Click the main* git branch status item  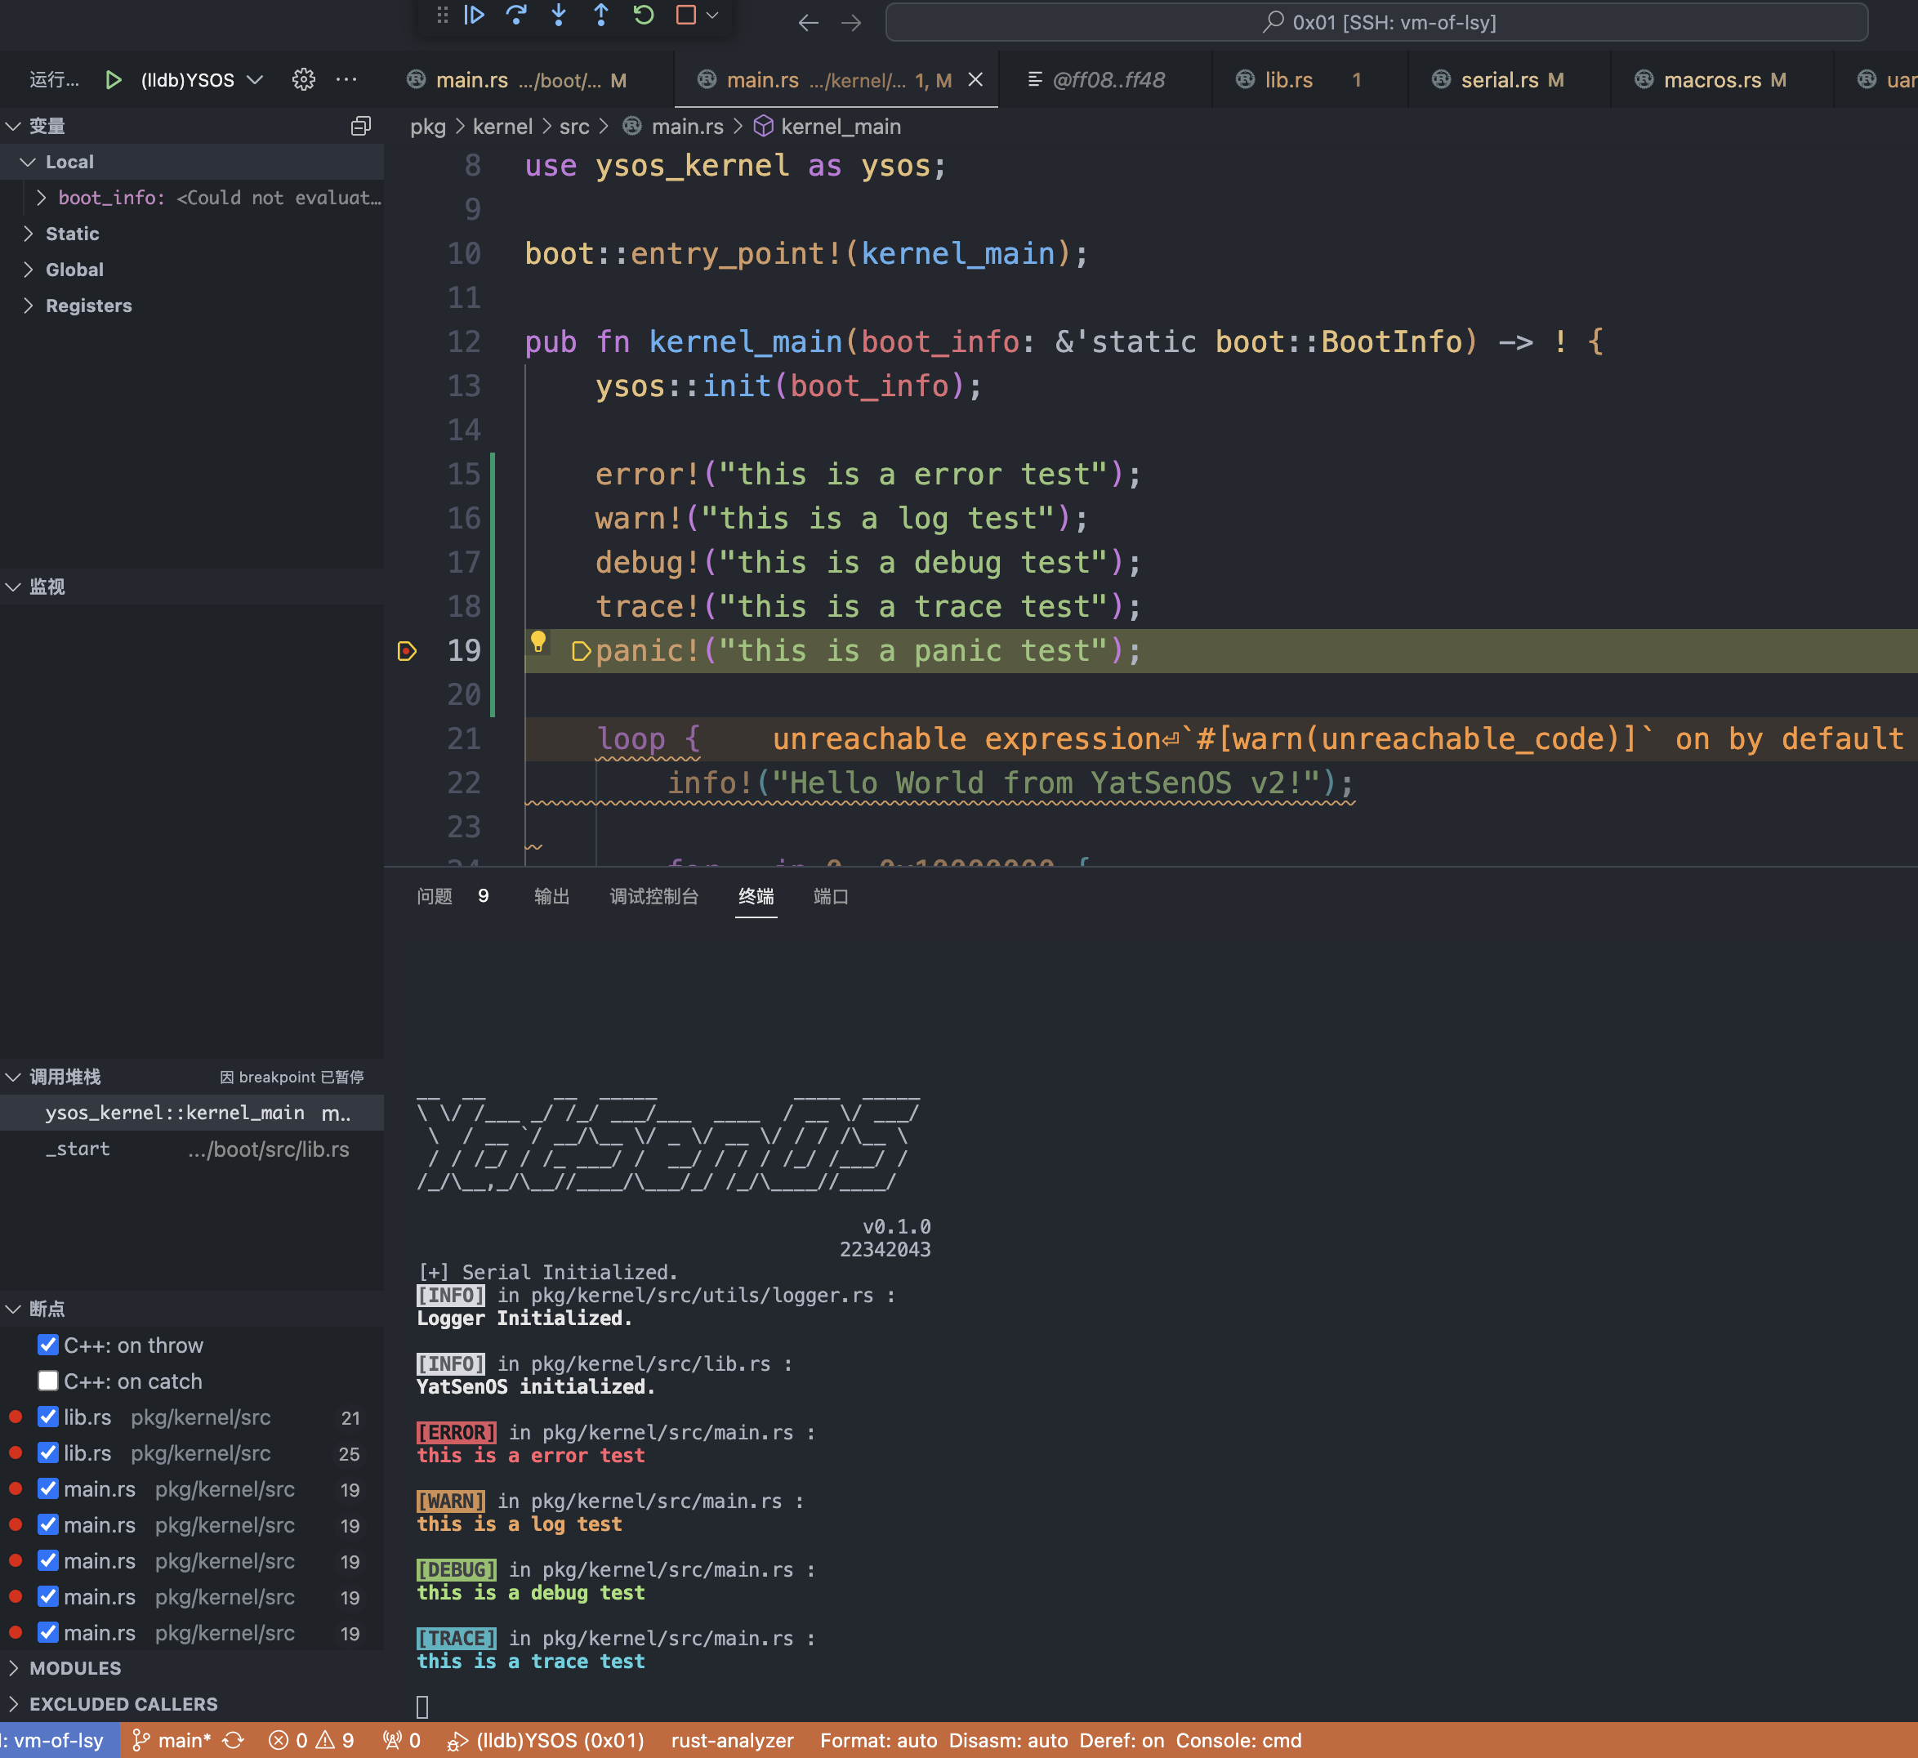tap(172, 1740)
